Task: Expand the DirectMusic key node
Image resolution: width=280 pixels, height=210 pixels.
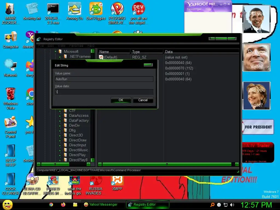Action: pos(60,150)
